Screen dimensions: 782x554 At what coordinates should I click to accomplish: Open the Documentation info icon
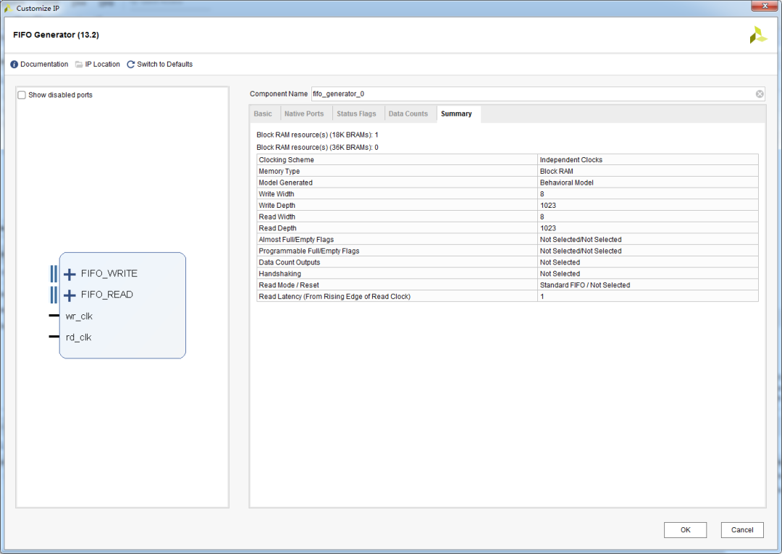tap(14, 64)
